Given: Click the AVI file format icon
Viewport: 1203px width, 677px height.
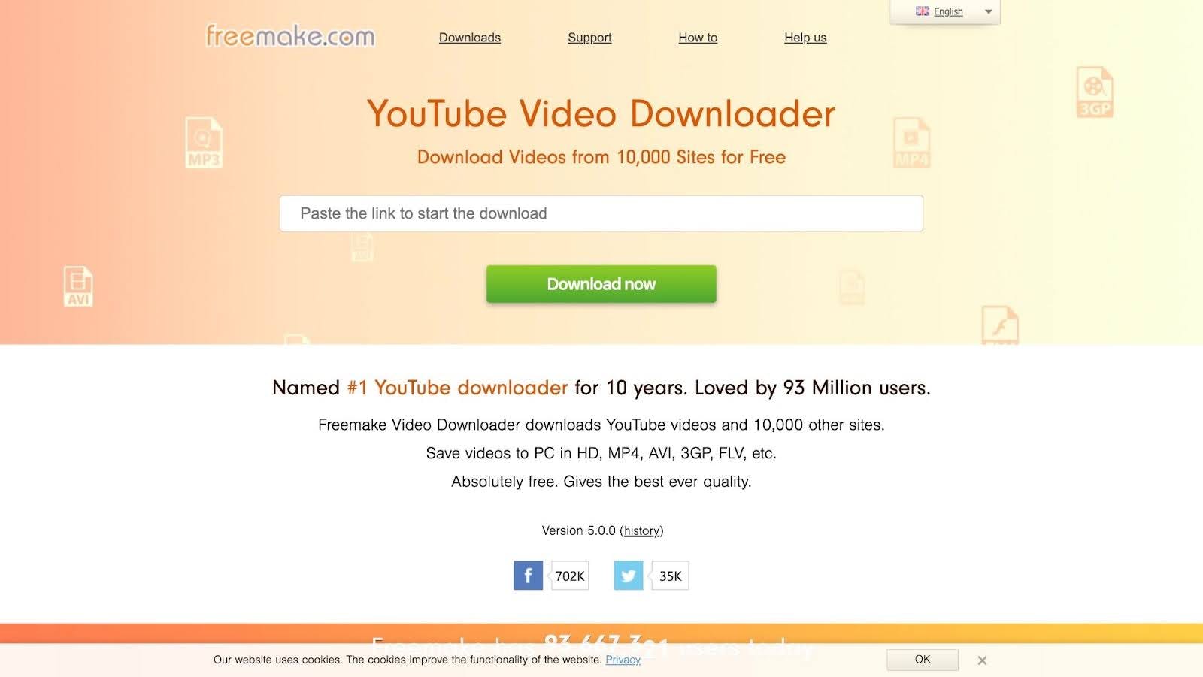Looking at the screenshot, I should click(78, 286).
